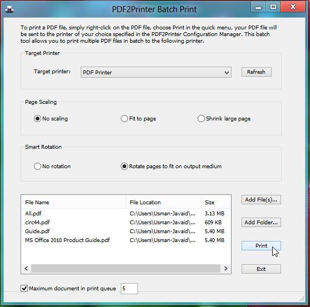The height and width of the screenshot is (307, 310).
Task: Select Guide.pdf in the file list
Action: tap(37, 231)
